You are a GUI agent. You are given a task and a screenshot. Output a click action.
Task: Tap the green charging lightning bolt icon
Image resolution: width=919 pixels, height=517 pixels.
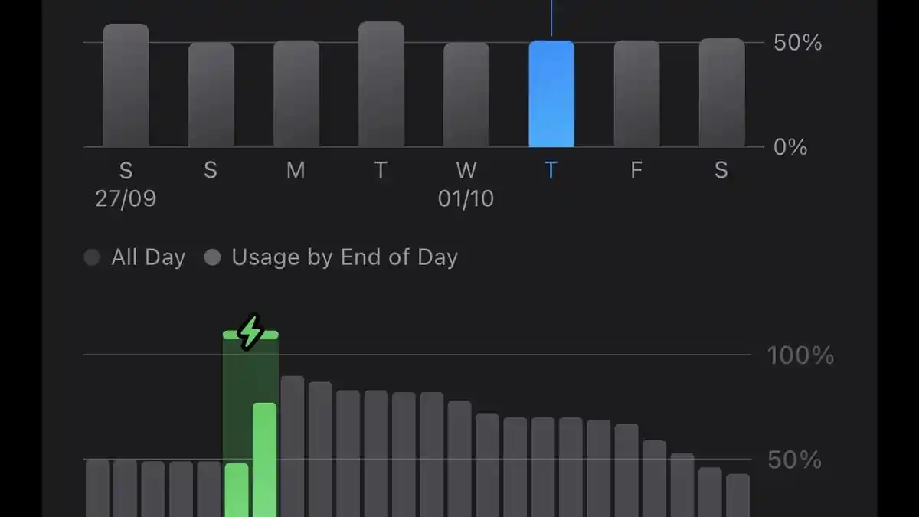pos(250,332)
